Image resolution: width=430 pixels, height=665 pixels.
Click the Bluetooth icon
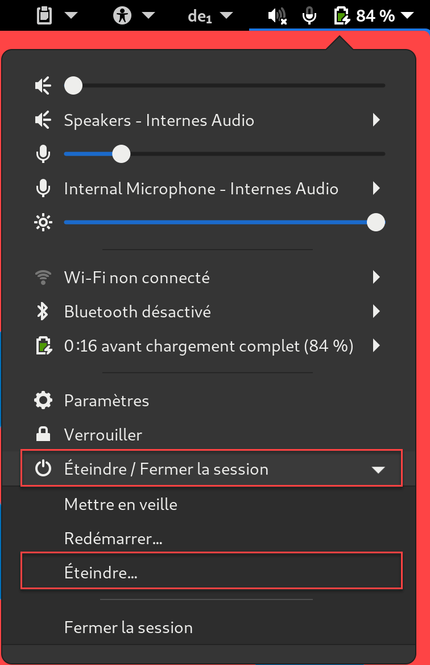click(43, 312)
